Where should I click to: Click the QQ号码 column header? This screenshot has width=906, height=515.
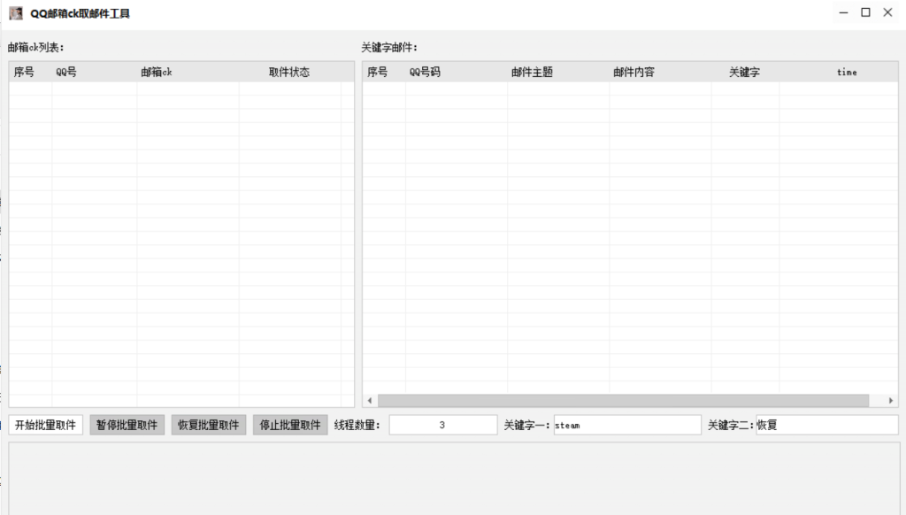pyautogui.click(x=457, y=73)
